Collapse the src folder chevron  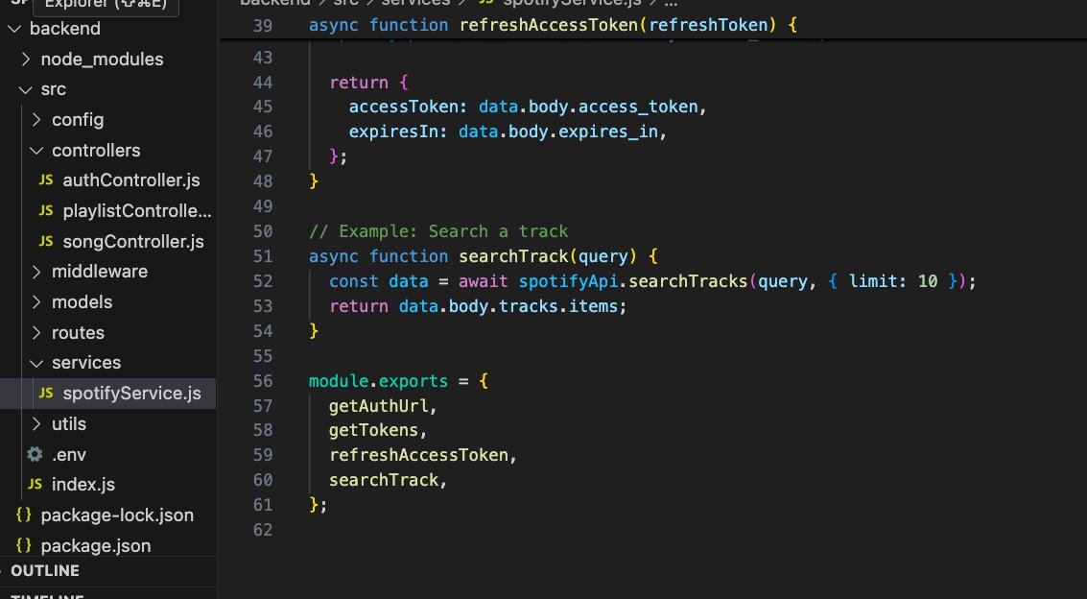(x=26, y=89)
